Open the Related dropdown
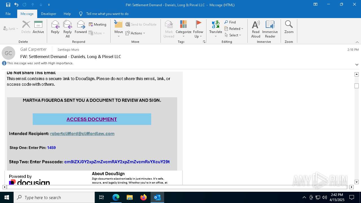 (x=234, y=28)
